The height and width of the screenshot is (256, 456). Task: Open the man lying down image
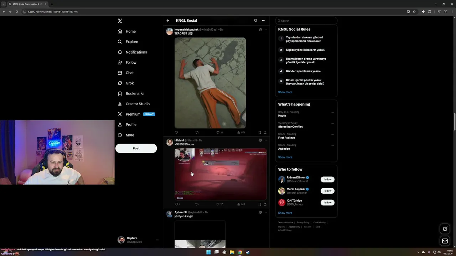[210, 83]
